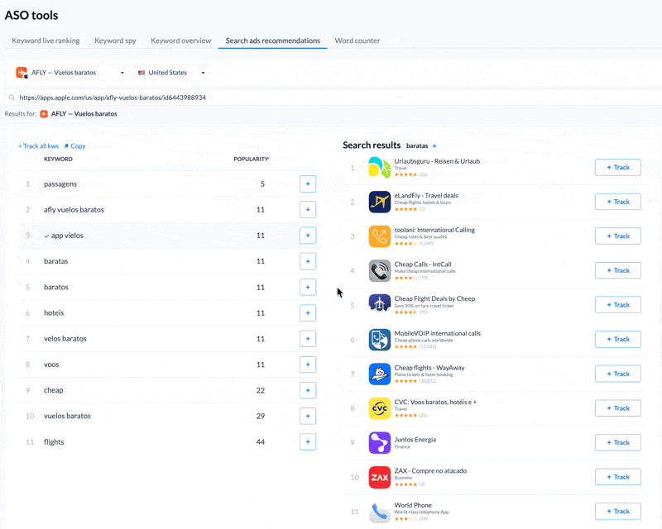
Task: Switch to Keyword overview tab
Action: point(180,41)
